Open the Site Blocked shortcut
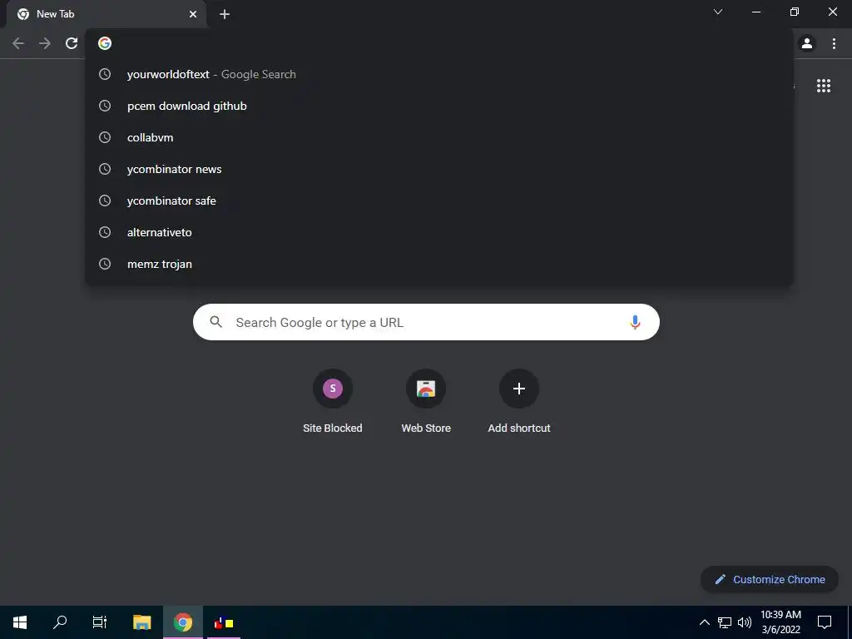852x639 pixels. [x=333, y=401]
